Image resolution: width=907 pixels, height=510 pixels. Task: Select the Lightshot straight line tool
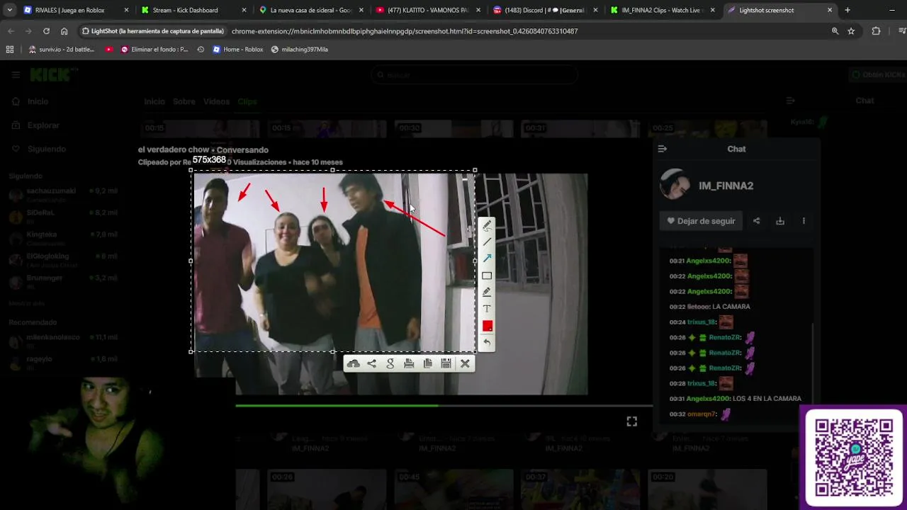pos(487,242)
